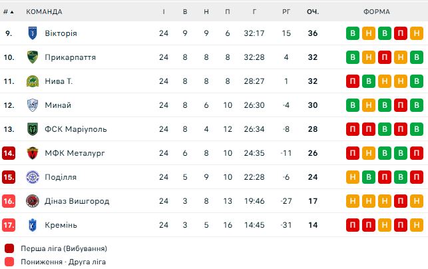Click Кремінь's last orange Н form badge
Image resolution: width=428 pixels, height=269 pixels.
coord(417,225)
